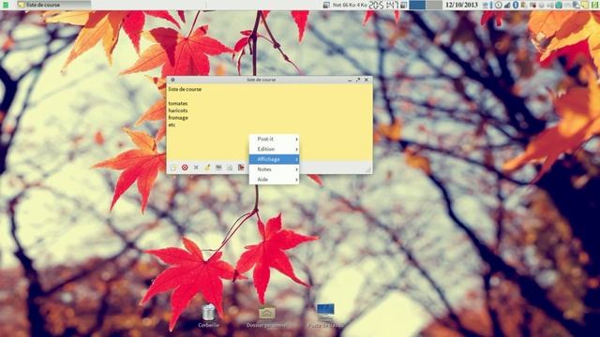Click the word 'haricots' in the note

coord(178,110)
